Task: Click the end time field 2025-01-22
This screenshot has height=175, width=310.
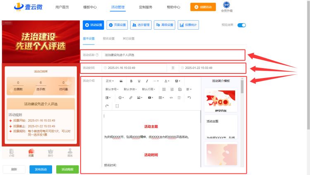Action: 212,68
